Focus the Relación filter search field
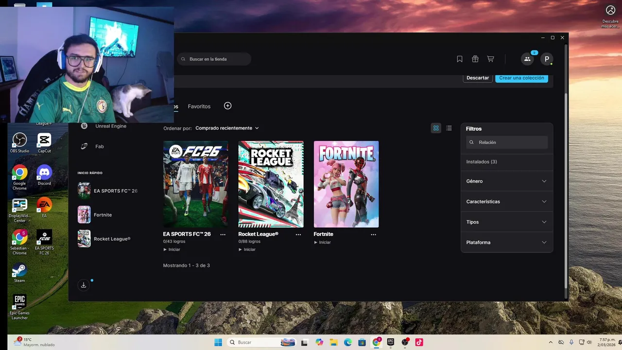The image size is (622, 350). click(507, 142)
